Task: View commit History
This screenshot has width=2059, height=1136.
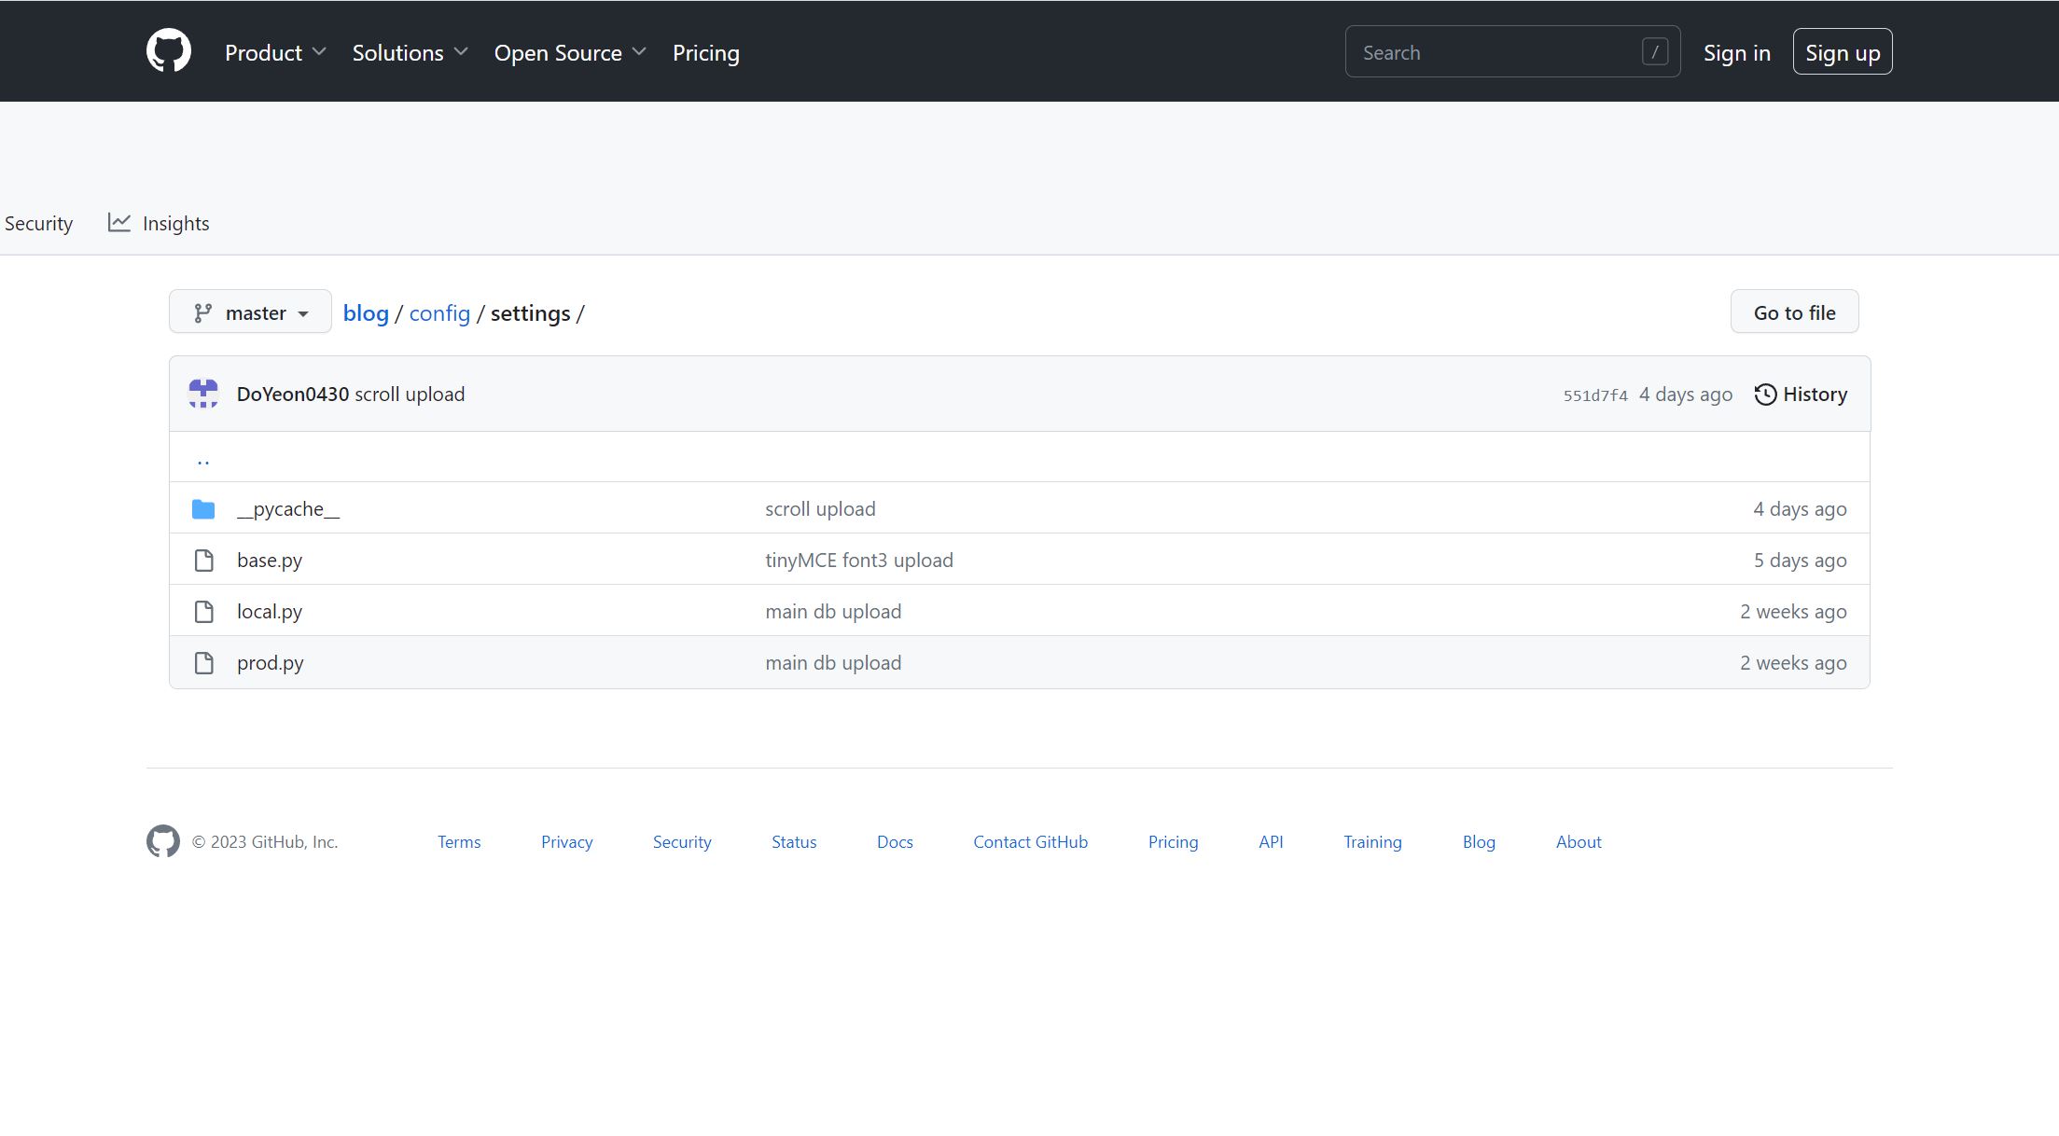Action: click(x=1801, y=394)
